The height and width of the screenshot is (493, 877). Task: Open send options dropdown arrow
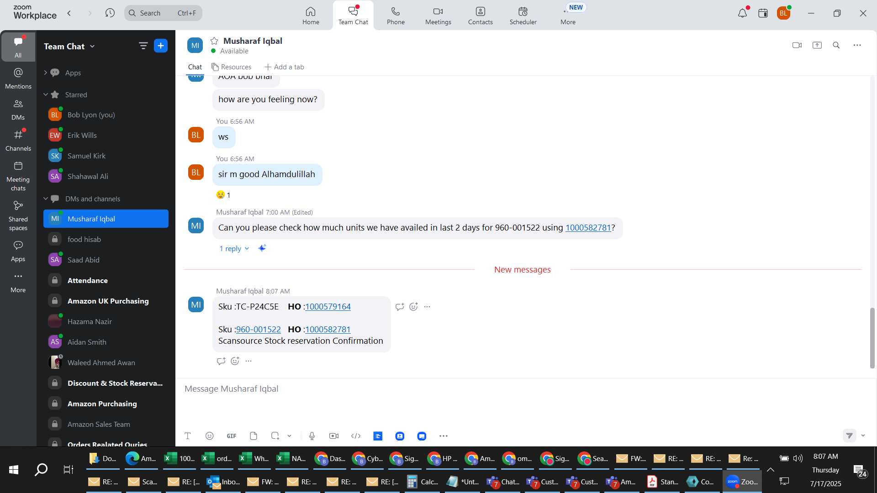(863, 435)
